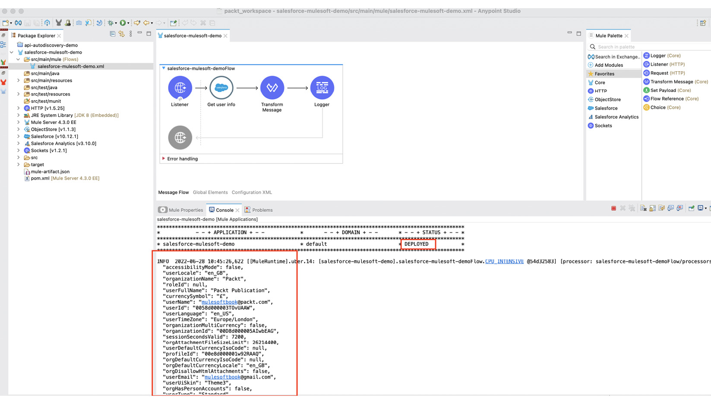Select the Favorites category in palette

point(613,74)
